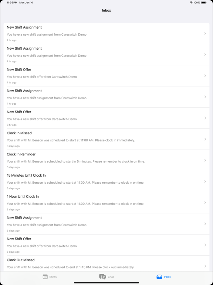Tap the battery indicator icon
The image size is (213, 285).
pos(204,3)
